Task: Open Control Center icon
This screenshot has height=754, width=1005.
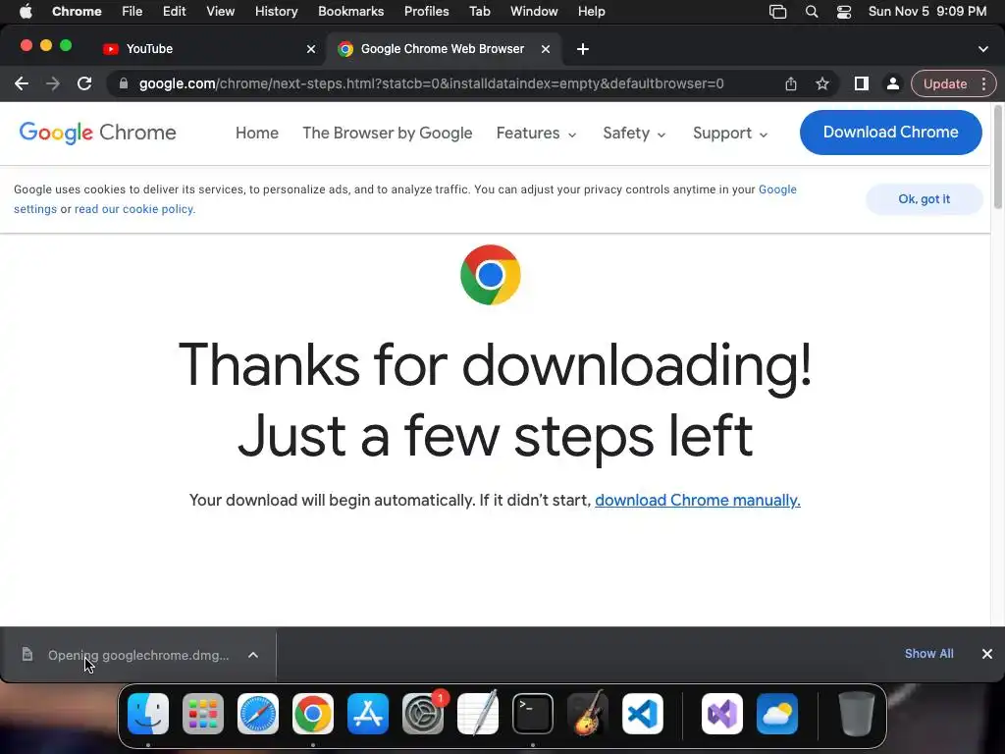Action: [x=843, y=12]
